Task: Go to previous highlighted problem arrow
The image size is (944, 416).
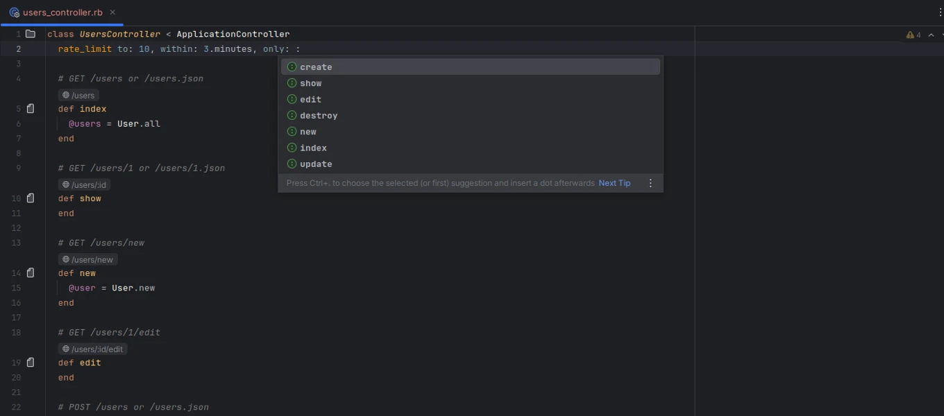Action: (932, 35)
